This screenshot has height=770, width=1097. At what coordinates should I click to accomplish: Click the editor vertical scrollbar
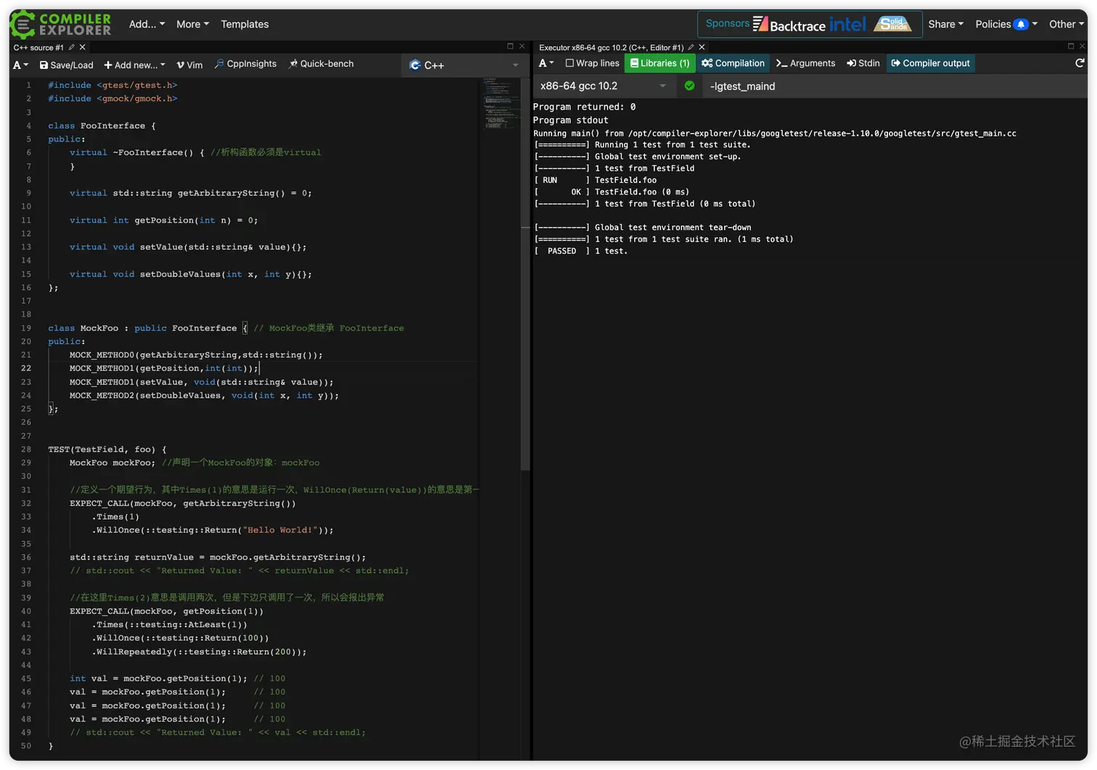pyautogui.click(x=525, y=274)
